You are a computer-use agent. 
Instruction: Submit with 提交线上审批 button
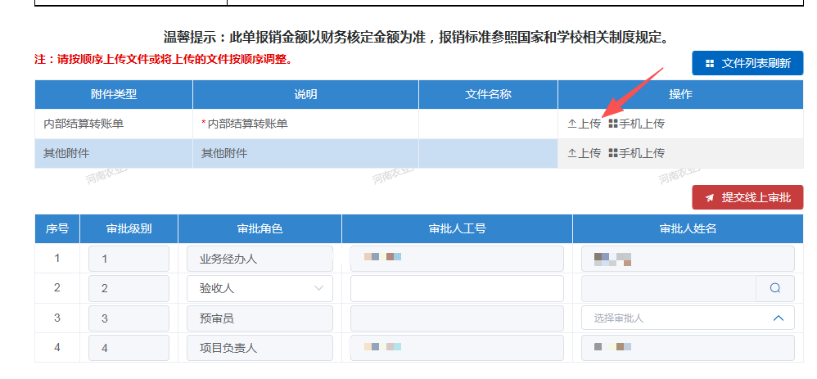(747, 197)
